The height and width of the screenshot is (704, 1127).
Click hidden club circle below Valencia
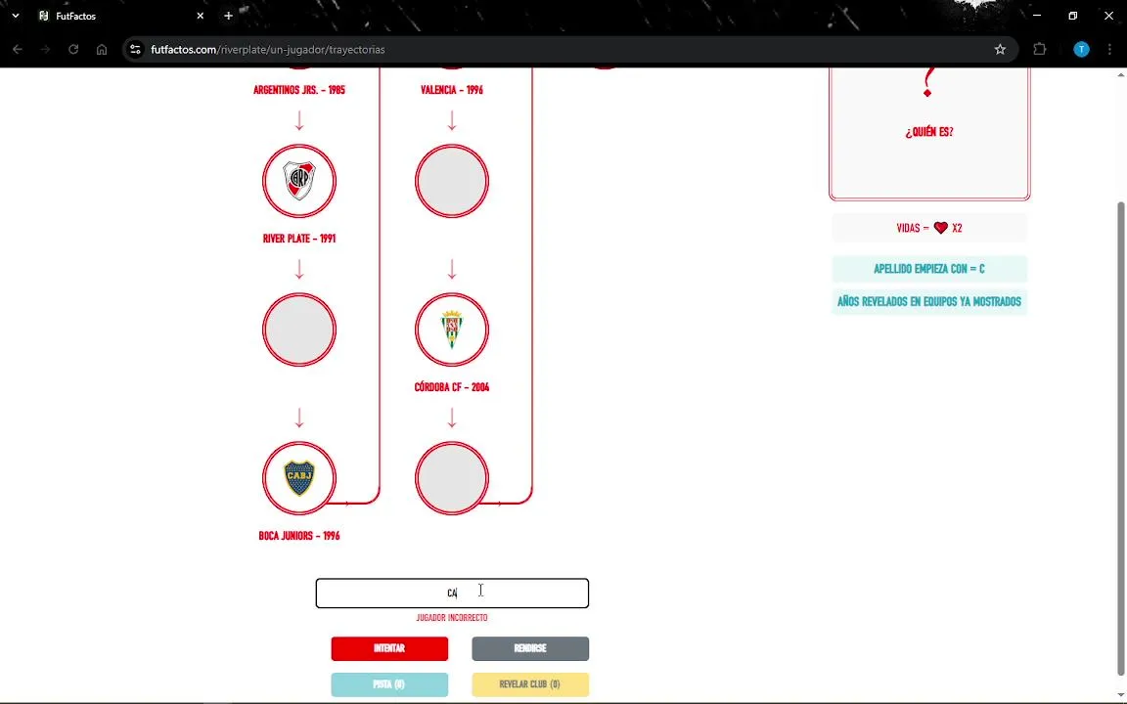coord(452,181)
